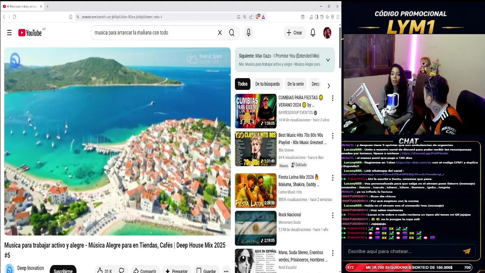The image size is (485, 273).
Task: Open Fiesta Latina Mix 2026 thumbnail
Action: 256,190
